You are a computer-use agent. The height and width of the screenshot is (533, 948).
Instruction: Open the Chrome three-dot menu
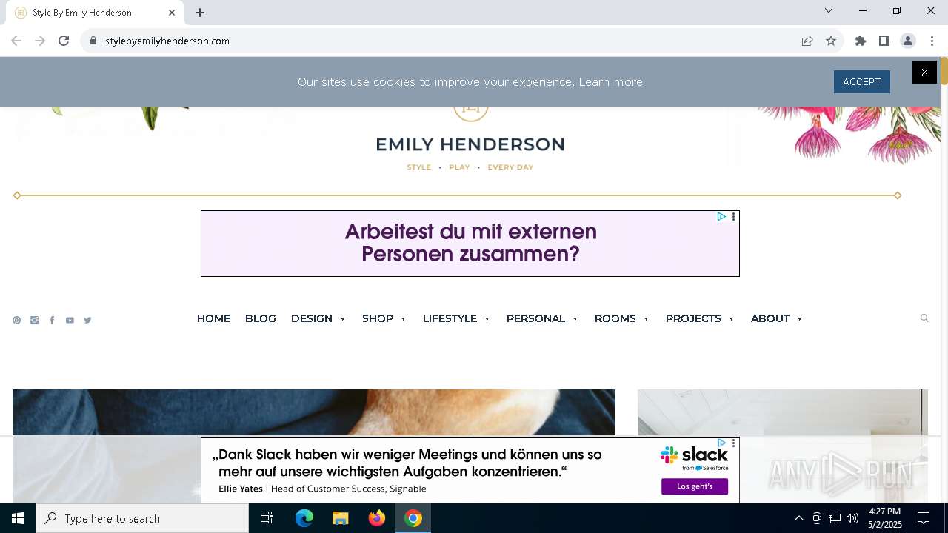point(932,41)
